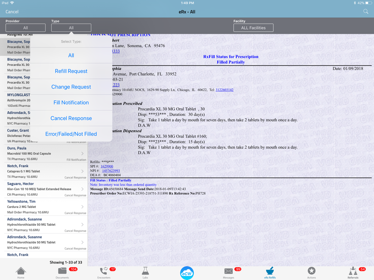
Task: Click pharmacy phone number 3122603142 link
Action: 224,90
